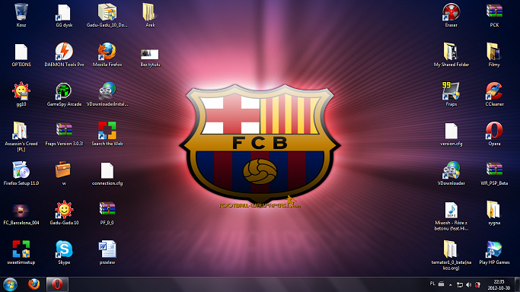The width and height of the screenshot is (520, 292).
Task: Select the Miuosh MP3 audio file
Action: [x=451, y=210]
